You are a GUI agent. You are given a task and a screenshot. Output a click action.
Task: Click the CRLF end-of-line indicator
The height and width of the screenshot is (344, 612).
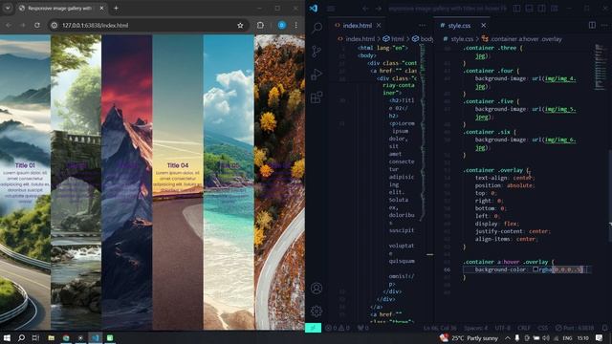pos(524,328)
